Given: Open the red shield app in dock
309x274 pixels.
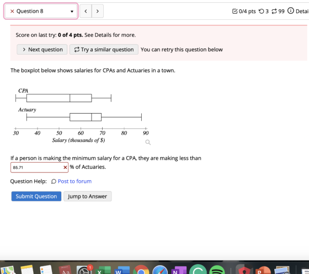Looking at the screenshot, I should 244,270.
